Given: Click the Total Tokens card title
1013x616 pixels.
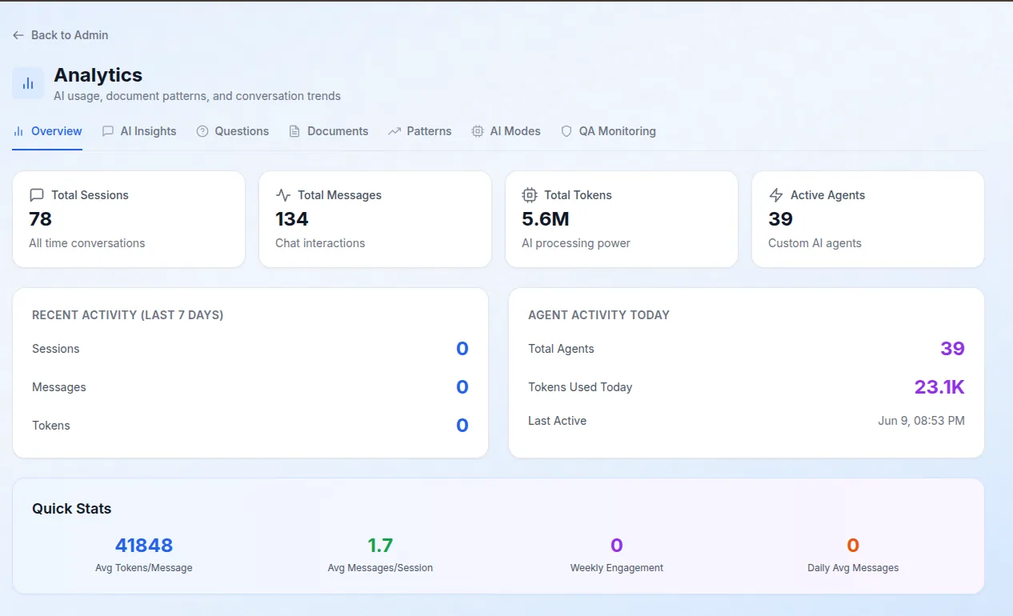Looking at the screenshot, I should [x=578, y=195].
